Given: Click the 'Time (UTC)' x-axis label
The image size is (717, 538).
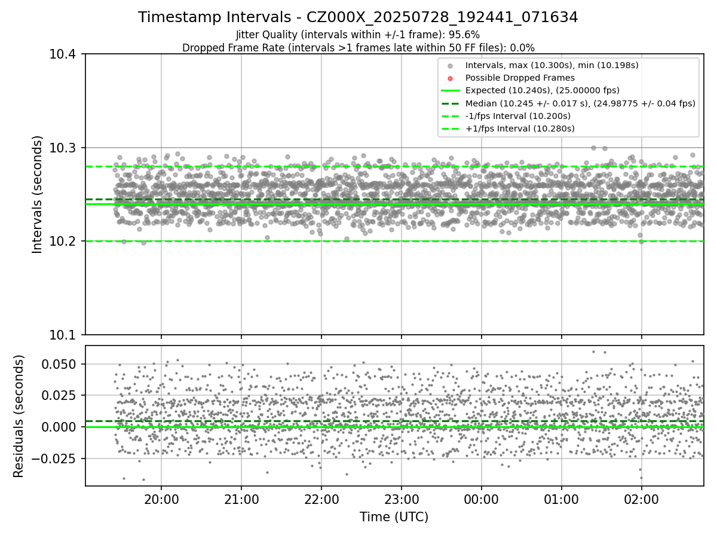Looking at the screenshot, I should point(394,517).
